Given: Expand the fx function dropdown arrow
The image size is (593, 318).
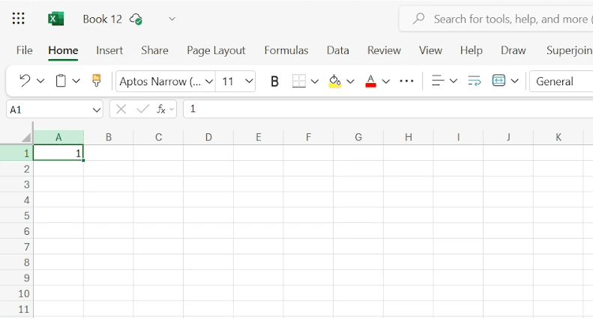Looking at the screenshot, I should [172, 109].
